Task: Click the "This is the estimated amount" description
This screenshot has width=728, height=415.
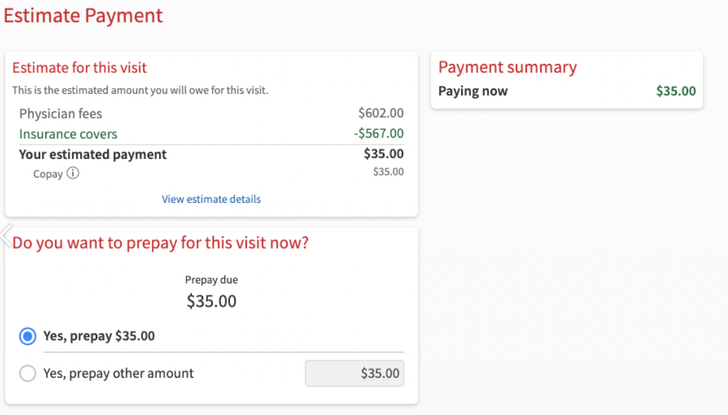Action: (140, 90)
